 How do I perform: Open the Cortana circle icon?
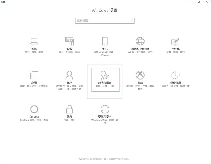(34, 109)
